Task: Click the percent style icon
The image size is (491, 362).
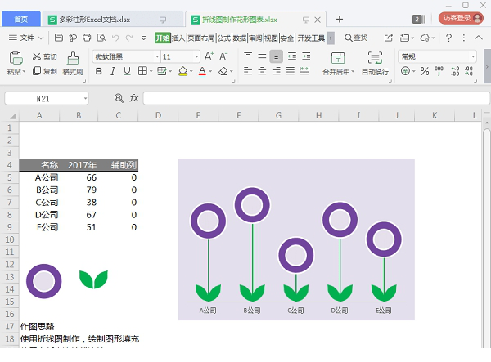Action: 425,72
